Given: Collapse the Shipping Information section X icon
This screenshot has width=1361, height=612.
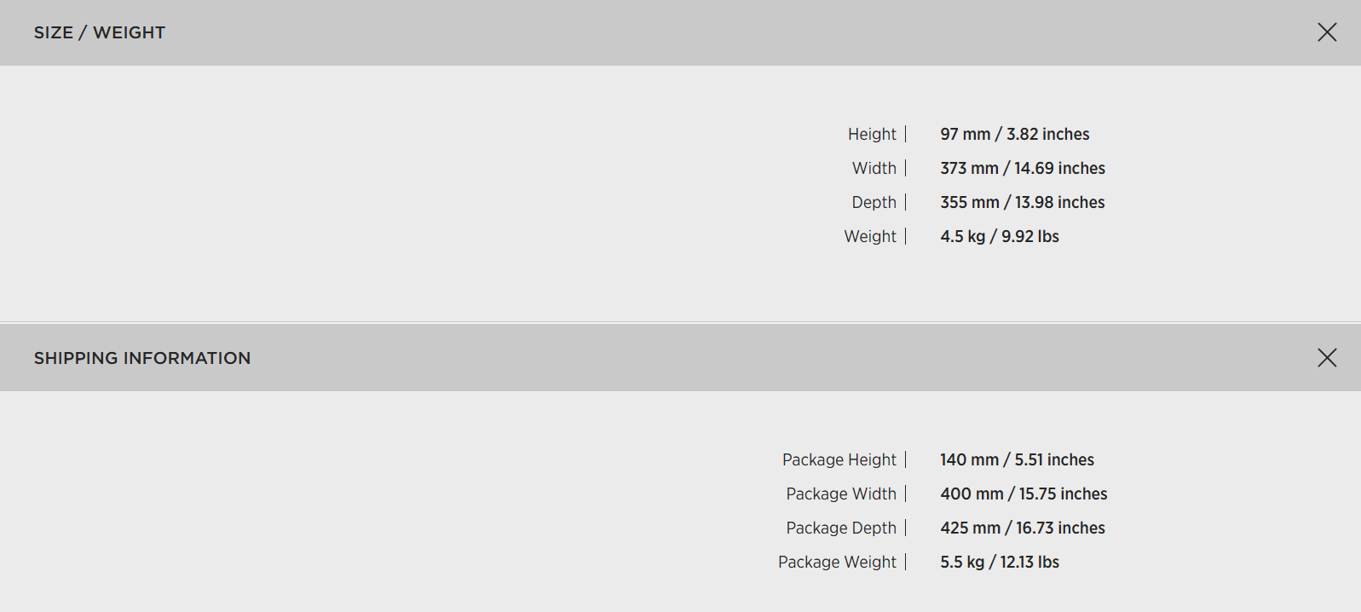Looking at the screenshot, I should [x=1327, y=358].
